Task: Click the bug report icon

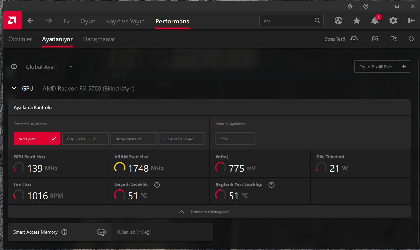Action: [x=350, y=6]
